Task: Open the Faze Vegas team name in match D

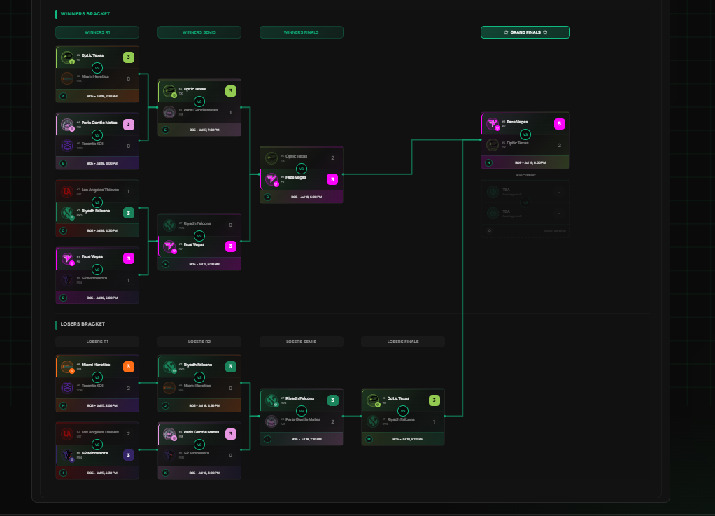Action: [x=92, y=256]
